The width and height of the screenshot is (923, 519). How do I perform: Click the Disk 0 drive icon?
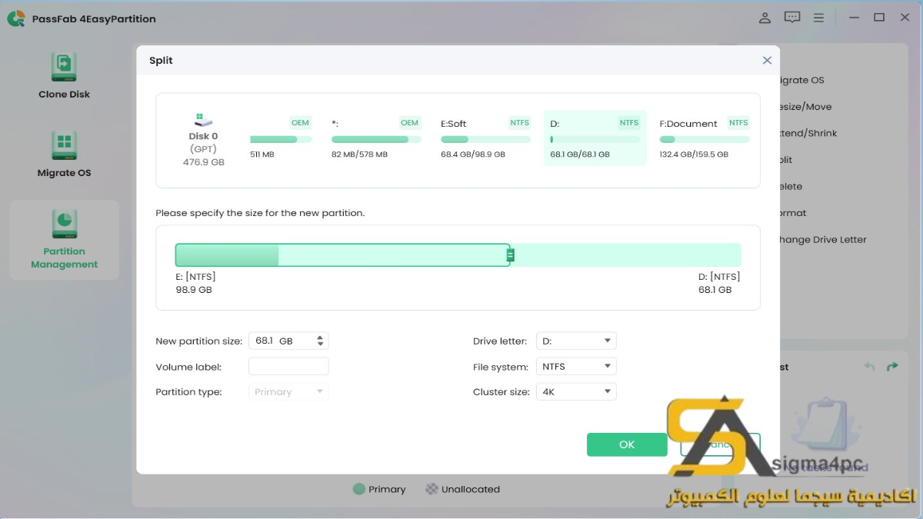pyautogui.click(x=204, y=121)
